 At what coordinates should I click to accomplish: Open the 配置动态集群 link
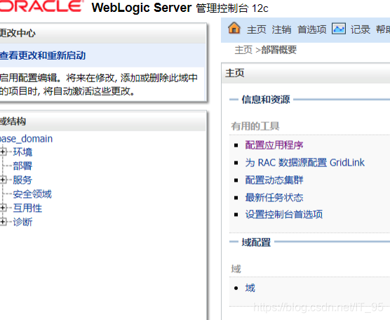point(274,180)
